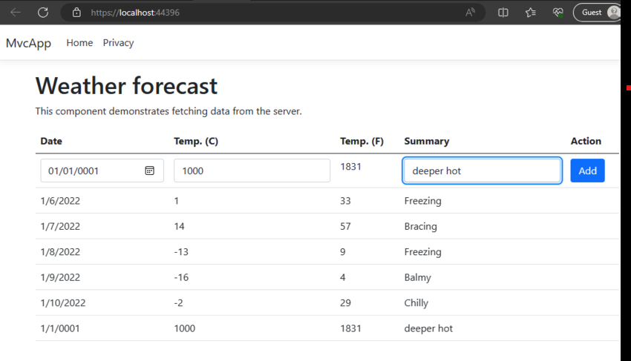
Task: Click the deeper hot row at table bottom
Action: click(327, 328)
